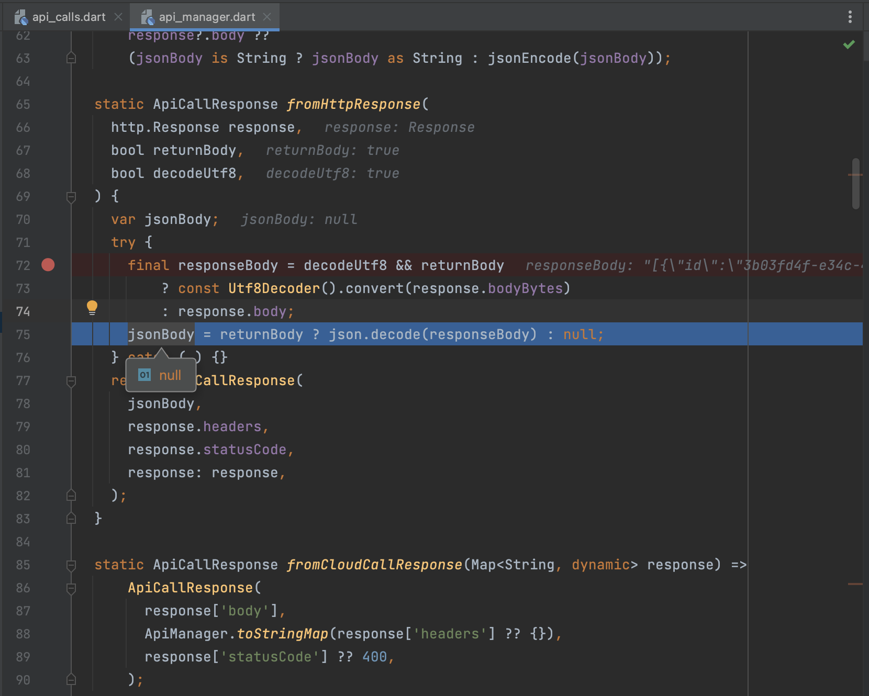Collapse the fold marker at line 90
Screen dimensions: 869x696
click(x=71, y=680)
